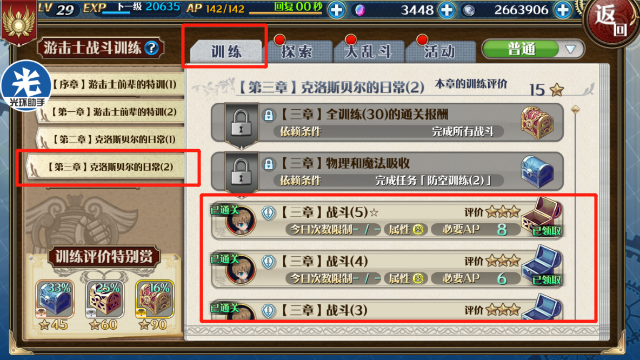640x360 pixels.
Task: Tap the blue chest on 物理和魔法吸收 row
Action: (x=537, y=171)
